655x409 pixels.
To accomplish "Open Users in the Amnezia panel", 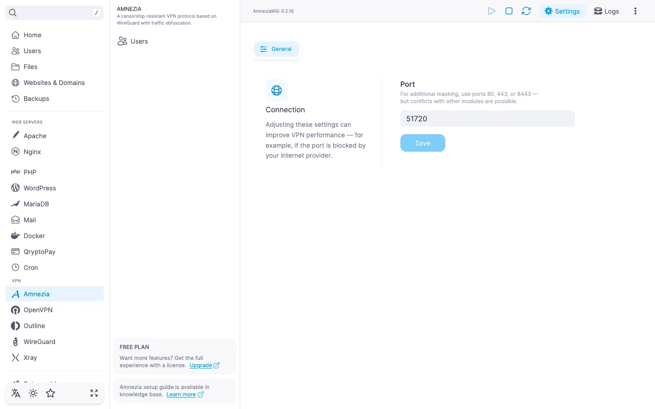I will [133, 41].
